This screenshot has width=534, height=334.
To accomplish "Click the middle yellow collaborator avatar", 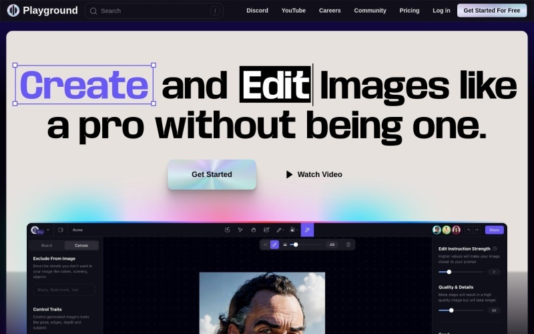I will point(447,230).
